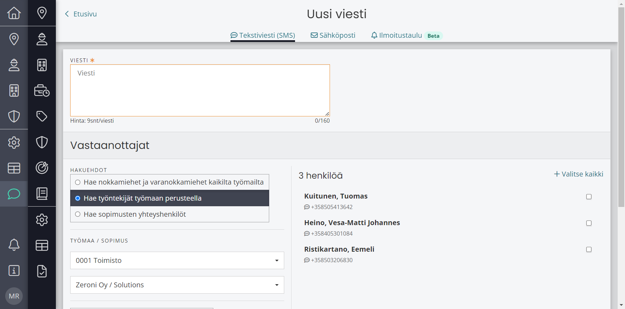Switch to the Ilmoitustaulu tab

397,35
